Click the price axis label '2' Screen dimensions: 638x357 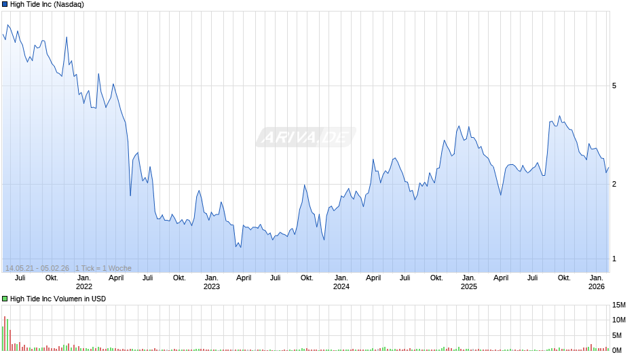click(614, 184)
